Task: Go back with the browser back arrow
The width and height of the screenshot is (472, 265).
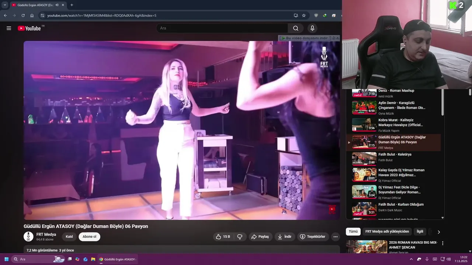Action: [5, 15]
